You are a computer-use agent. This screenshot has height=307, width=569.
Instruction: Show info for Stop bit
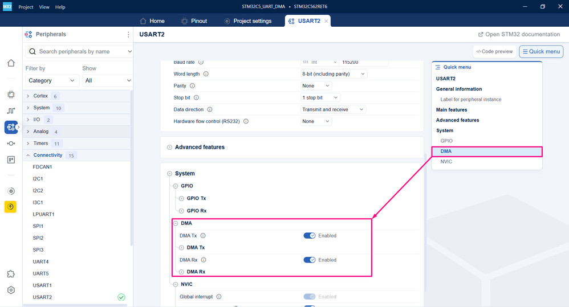point(196,97)
